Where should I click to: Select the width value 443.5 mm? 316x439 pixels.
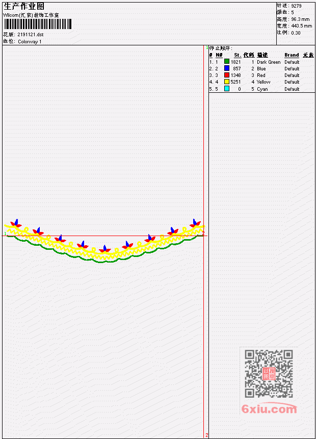click(x=301, y=26)
